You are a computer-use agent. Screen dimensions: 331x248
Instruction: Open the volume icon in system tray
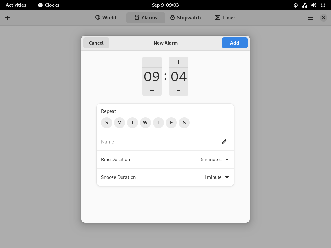(314, 5)
